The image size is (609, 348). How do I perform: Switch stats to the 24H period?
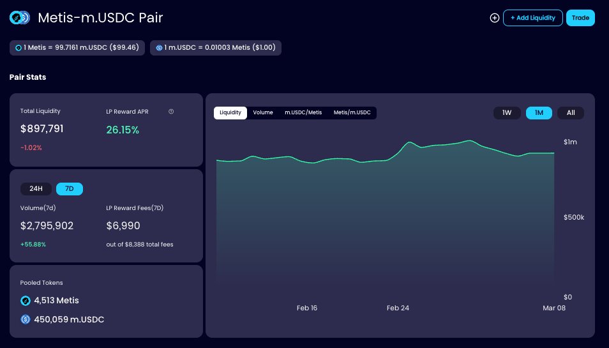pyautogui.click(x=36, y=189)
